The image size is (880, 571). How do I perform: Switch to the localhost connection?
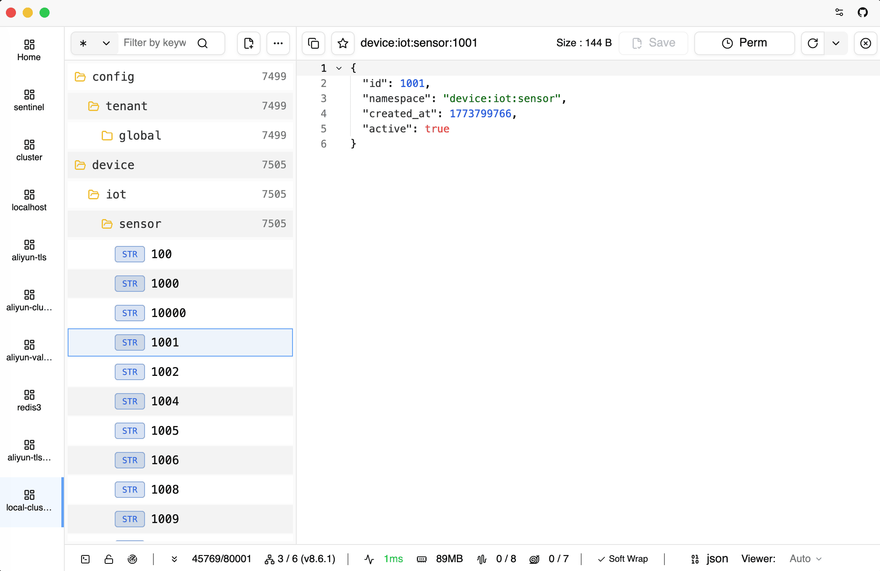click(29, 200)
